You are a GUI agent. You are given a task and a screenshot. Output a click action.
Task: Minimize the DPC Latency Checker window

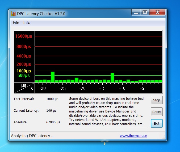tap(136, 12)
